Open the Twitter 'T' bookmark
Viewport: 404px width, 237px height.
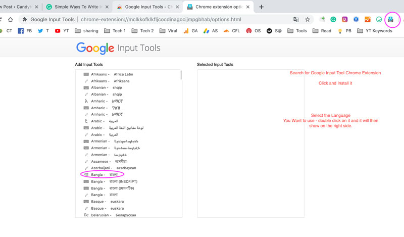43,31
